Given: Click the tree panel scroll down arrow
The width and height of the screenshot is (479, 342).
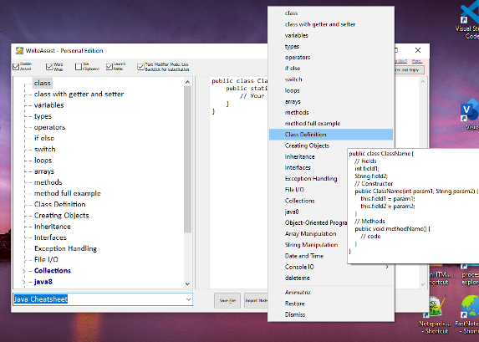Looking at the screenshot, I should (x=187, y=283).
